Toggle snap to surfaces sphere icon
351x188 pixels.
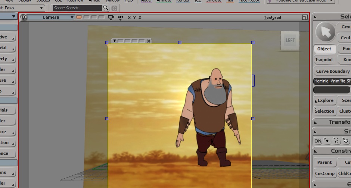pos(346,141)
